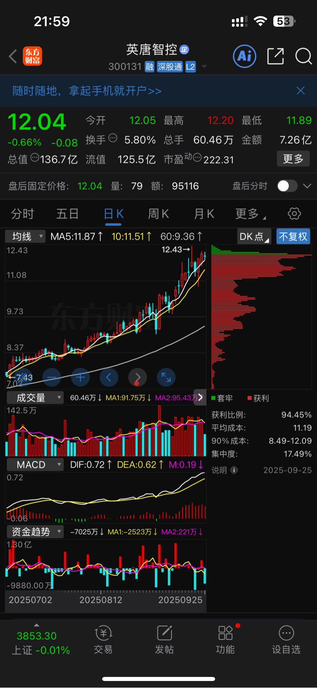Image resolution: width=317 pixels, height=688 pixels.
Task: Open the 资金趋势 indicator dropdown
Action: point(35,532)
